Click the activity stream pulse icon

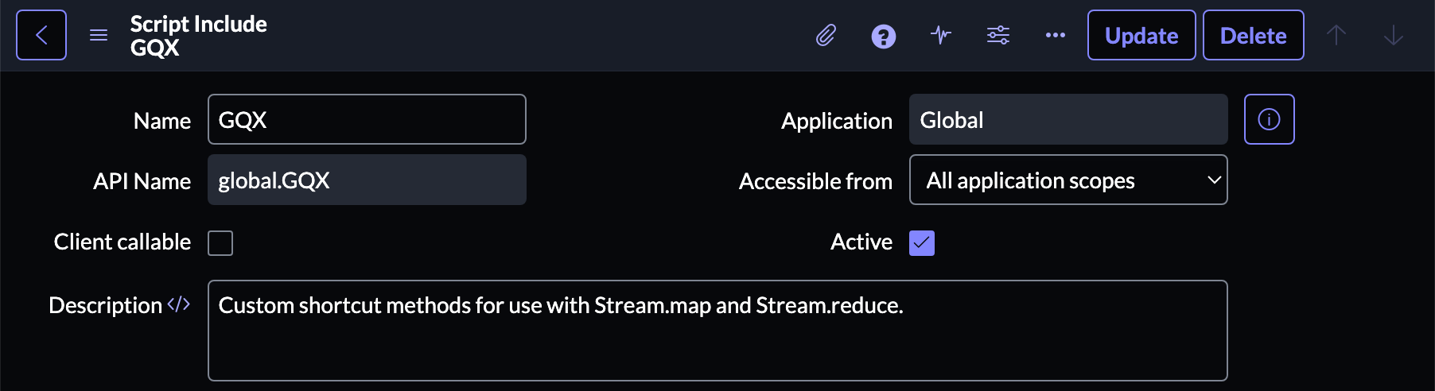coord(941,35)
